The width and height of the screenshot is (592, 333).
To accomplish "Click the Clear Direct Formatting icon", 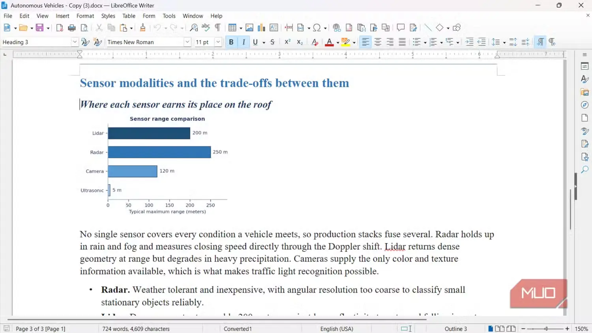I will 315,42.
